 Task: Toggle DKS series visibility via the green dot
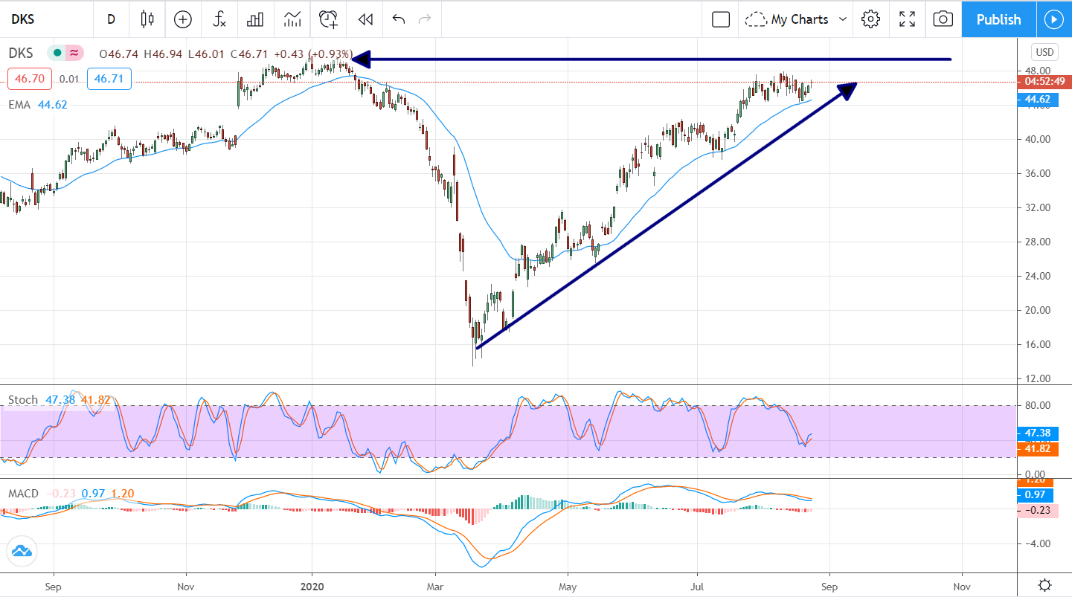57,54
